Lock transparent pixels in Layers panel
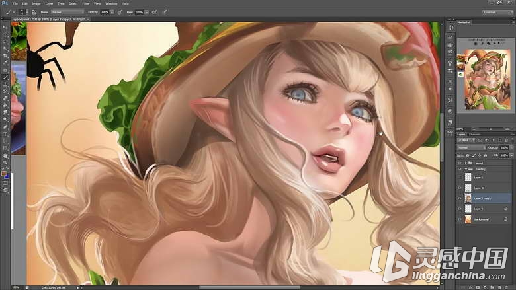The width and height of the screenshot is (516, 290). pyautogui.click(x=468, y=155)
